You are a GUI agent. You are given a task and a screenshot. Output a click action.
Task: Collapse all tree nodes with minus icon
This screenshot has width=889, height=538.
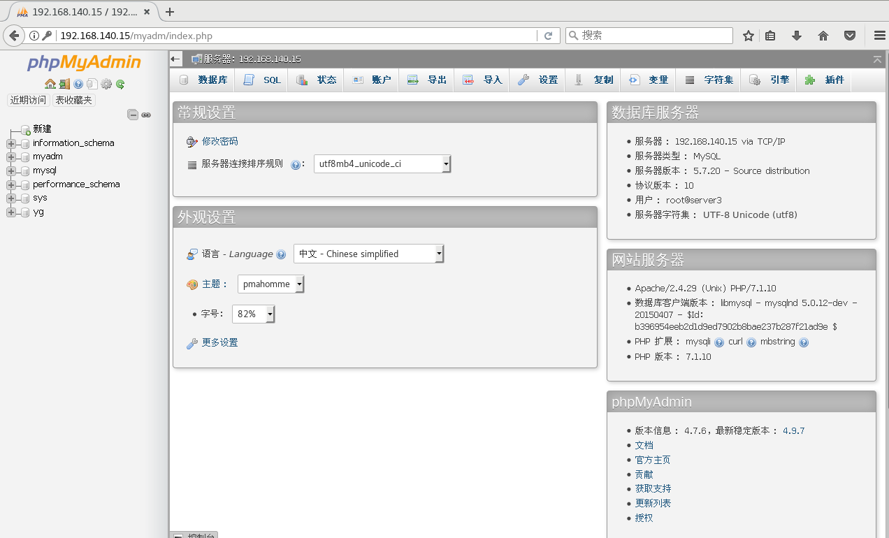pos(133,115)
